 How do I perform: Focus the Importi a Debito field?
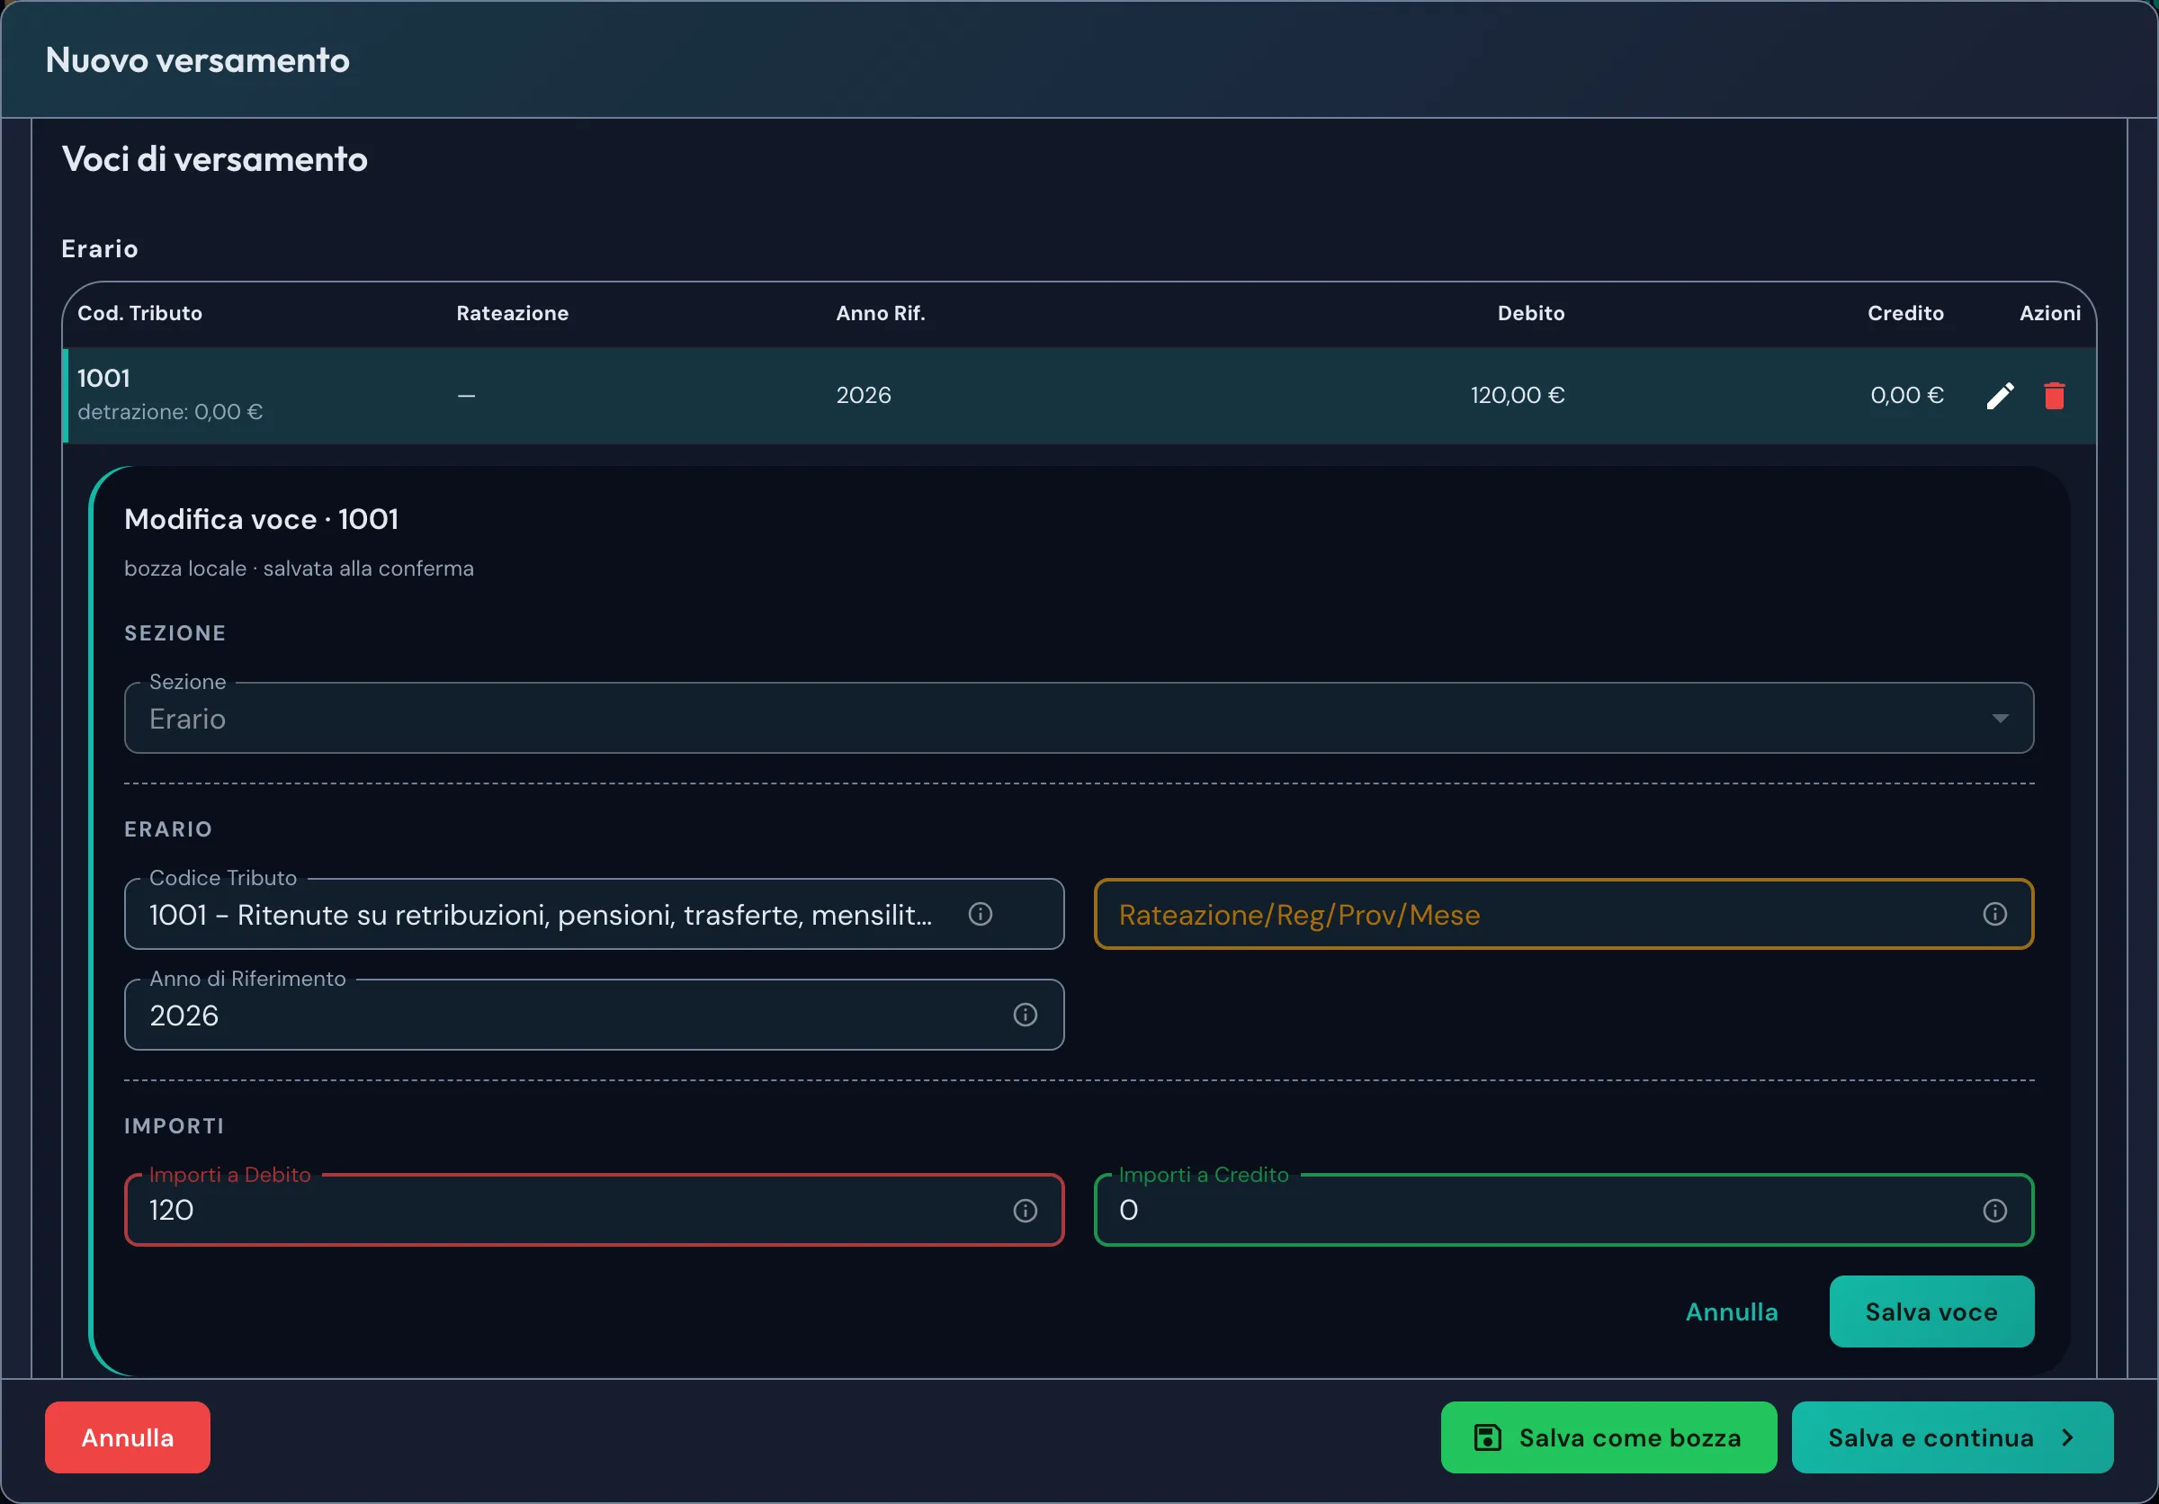[594, 1211]
